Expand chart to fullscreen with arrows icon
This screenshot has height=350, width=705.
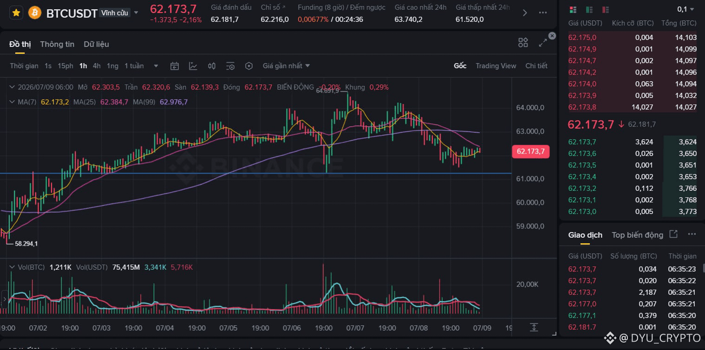coord(542,43)
